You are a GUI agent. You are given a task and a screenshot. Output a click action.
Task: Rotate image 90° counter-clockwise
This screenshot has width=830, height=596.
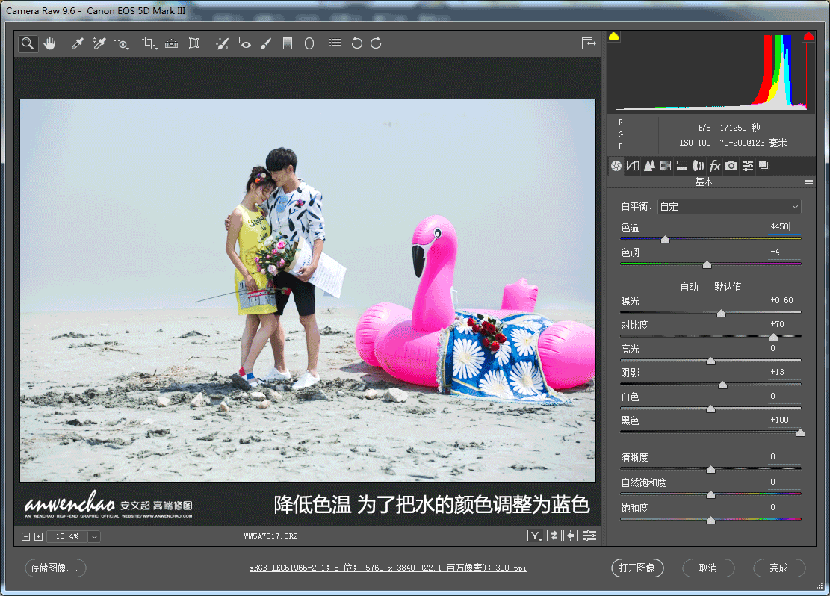[x=357, y=43]
